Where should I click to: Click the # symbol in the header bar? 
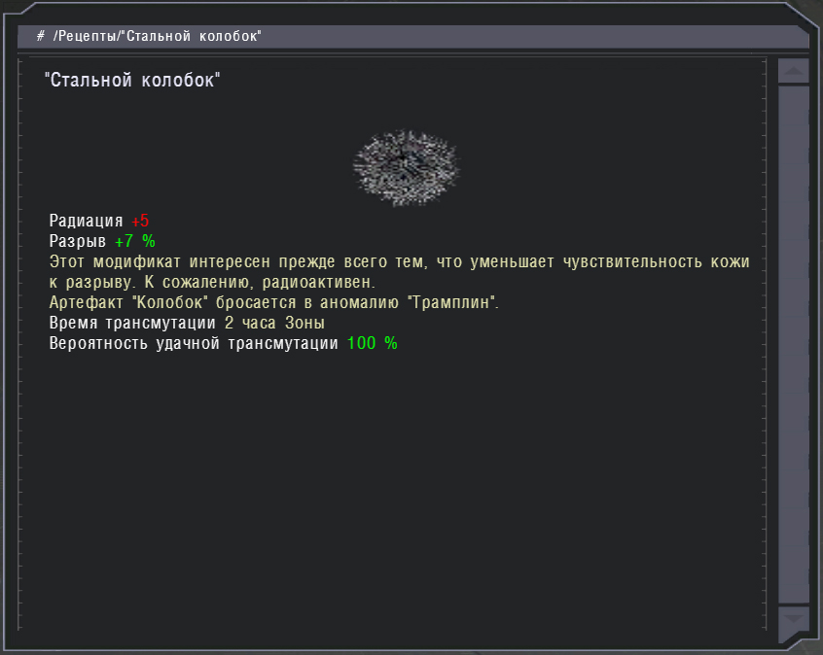click(x=41, y=36)
